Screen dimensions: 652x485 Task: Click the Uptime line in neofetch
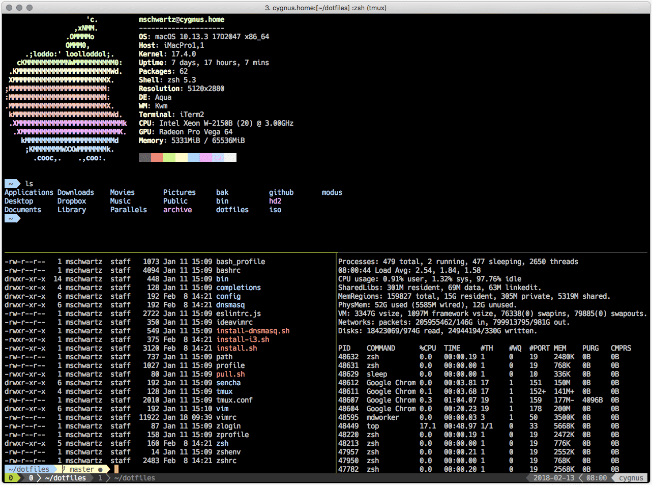(204, 63)
